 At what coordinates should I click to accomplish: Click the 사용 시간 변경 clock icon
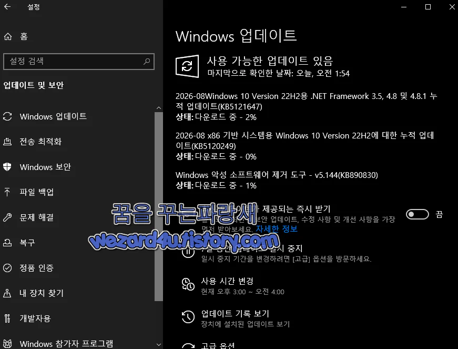point(188,284)
